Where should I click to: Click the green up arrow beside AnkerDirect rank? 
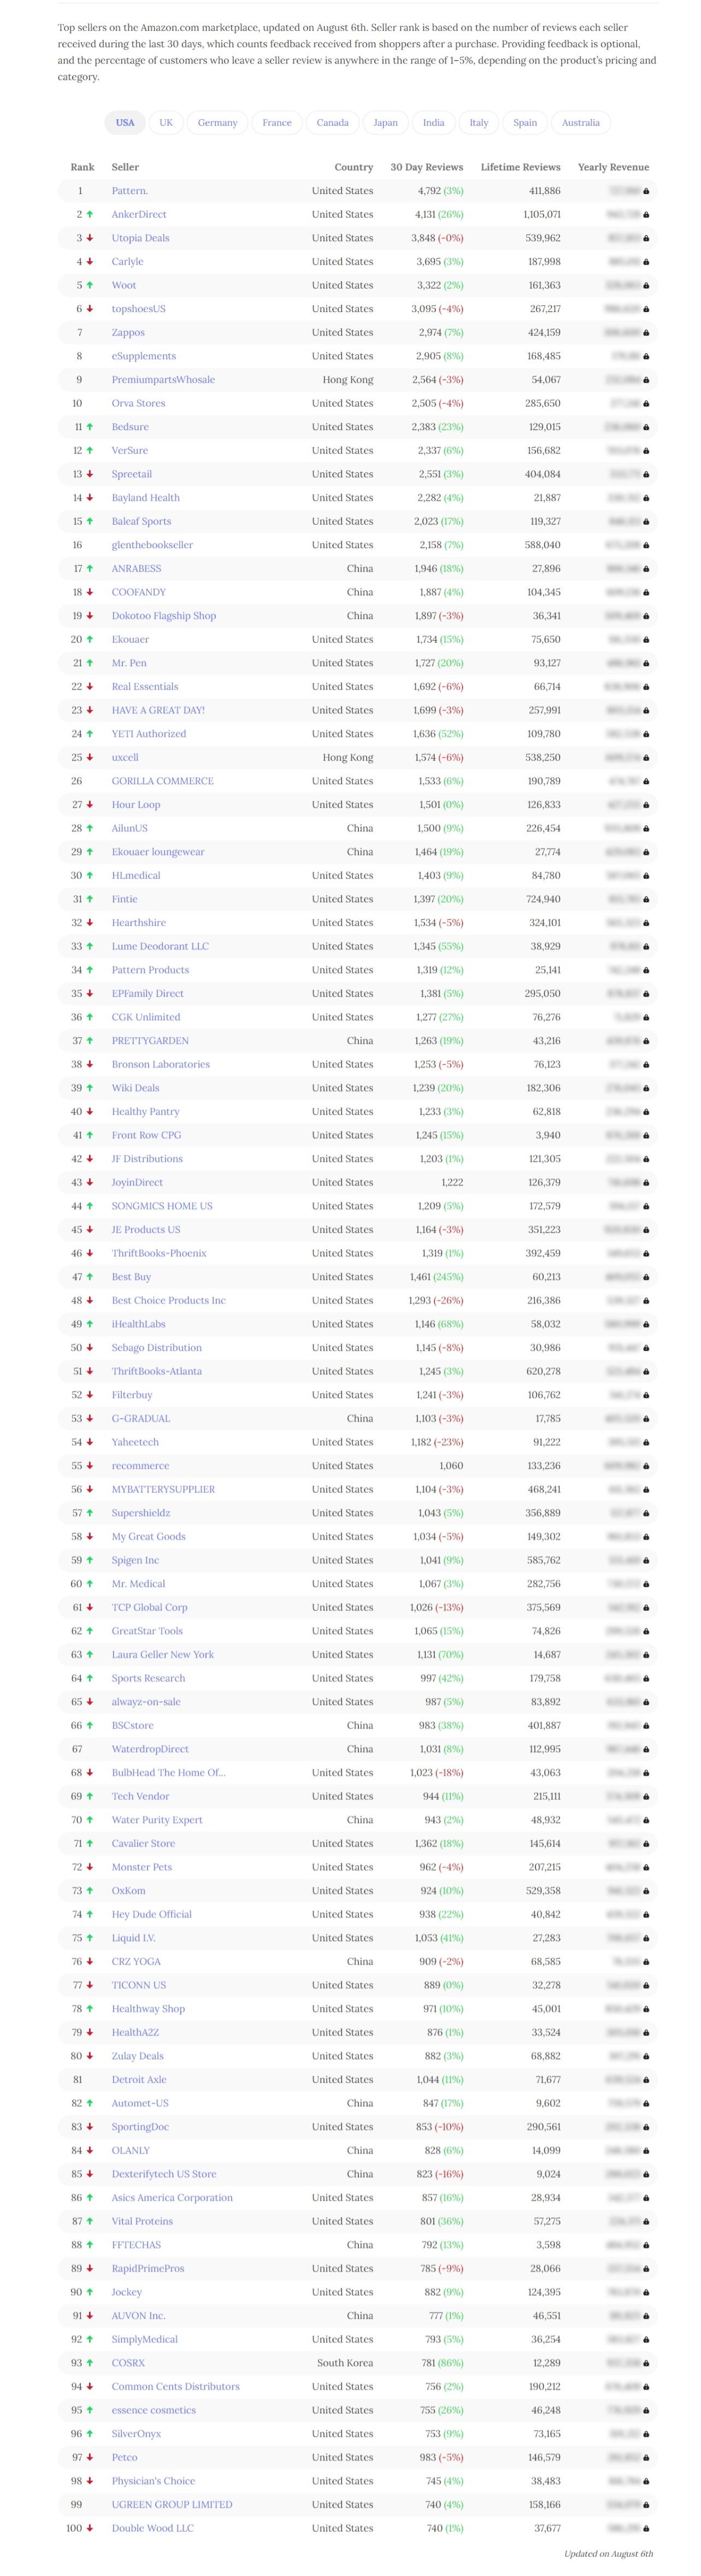(x=90, y=214)
